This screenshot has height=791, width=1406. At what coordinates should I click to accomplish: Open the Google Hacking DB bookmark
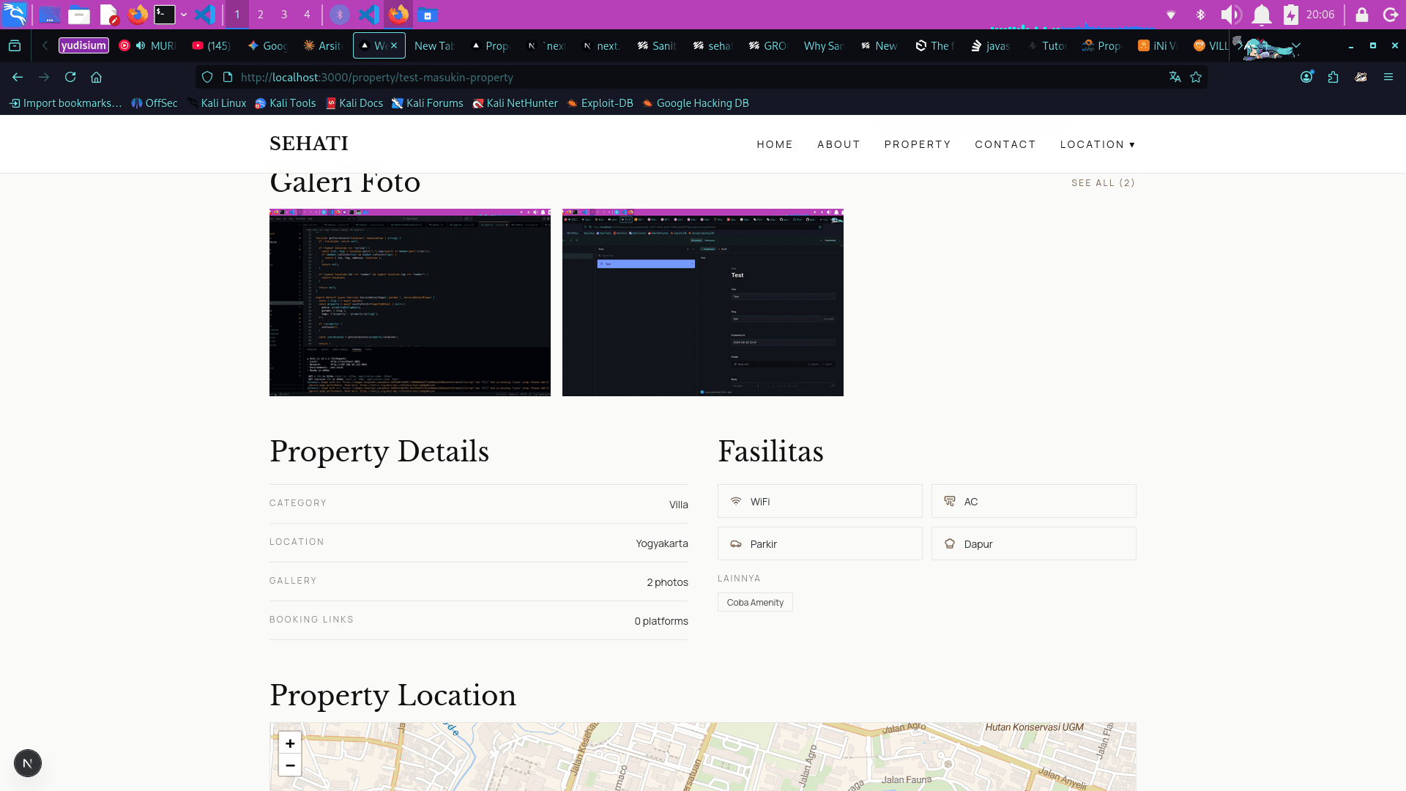(x=695, y=103)
